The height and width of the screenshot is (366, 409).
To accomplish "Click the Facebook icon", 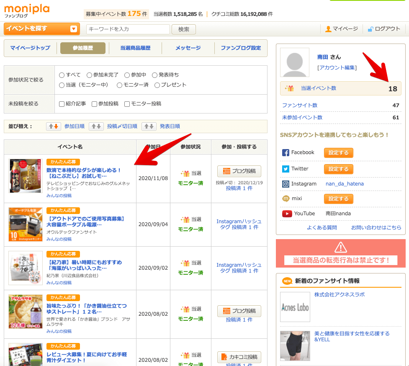I will [286, 152].
